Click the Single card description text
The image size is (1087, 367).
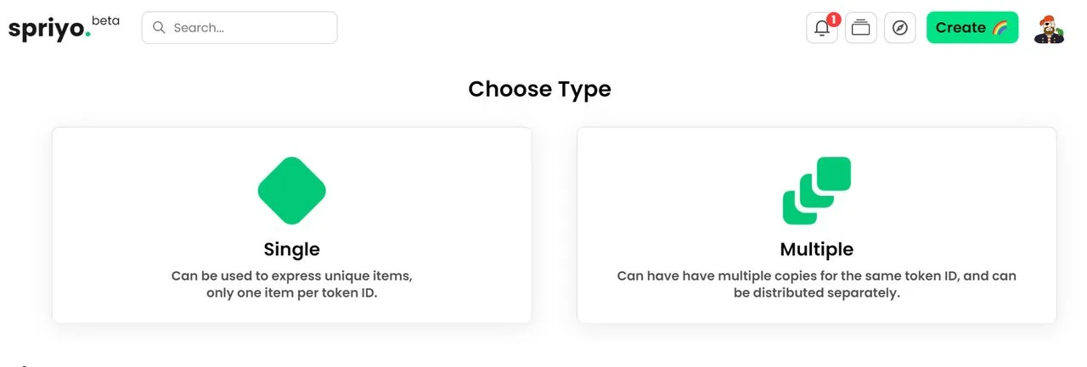[x=292, y=284]
